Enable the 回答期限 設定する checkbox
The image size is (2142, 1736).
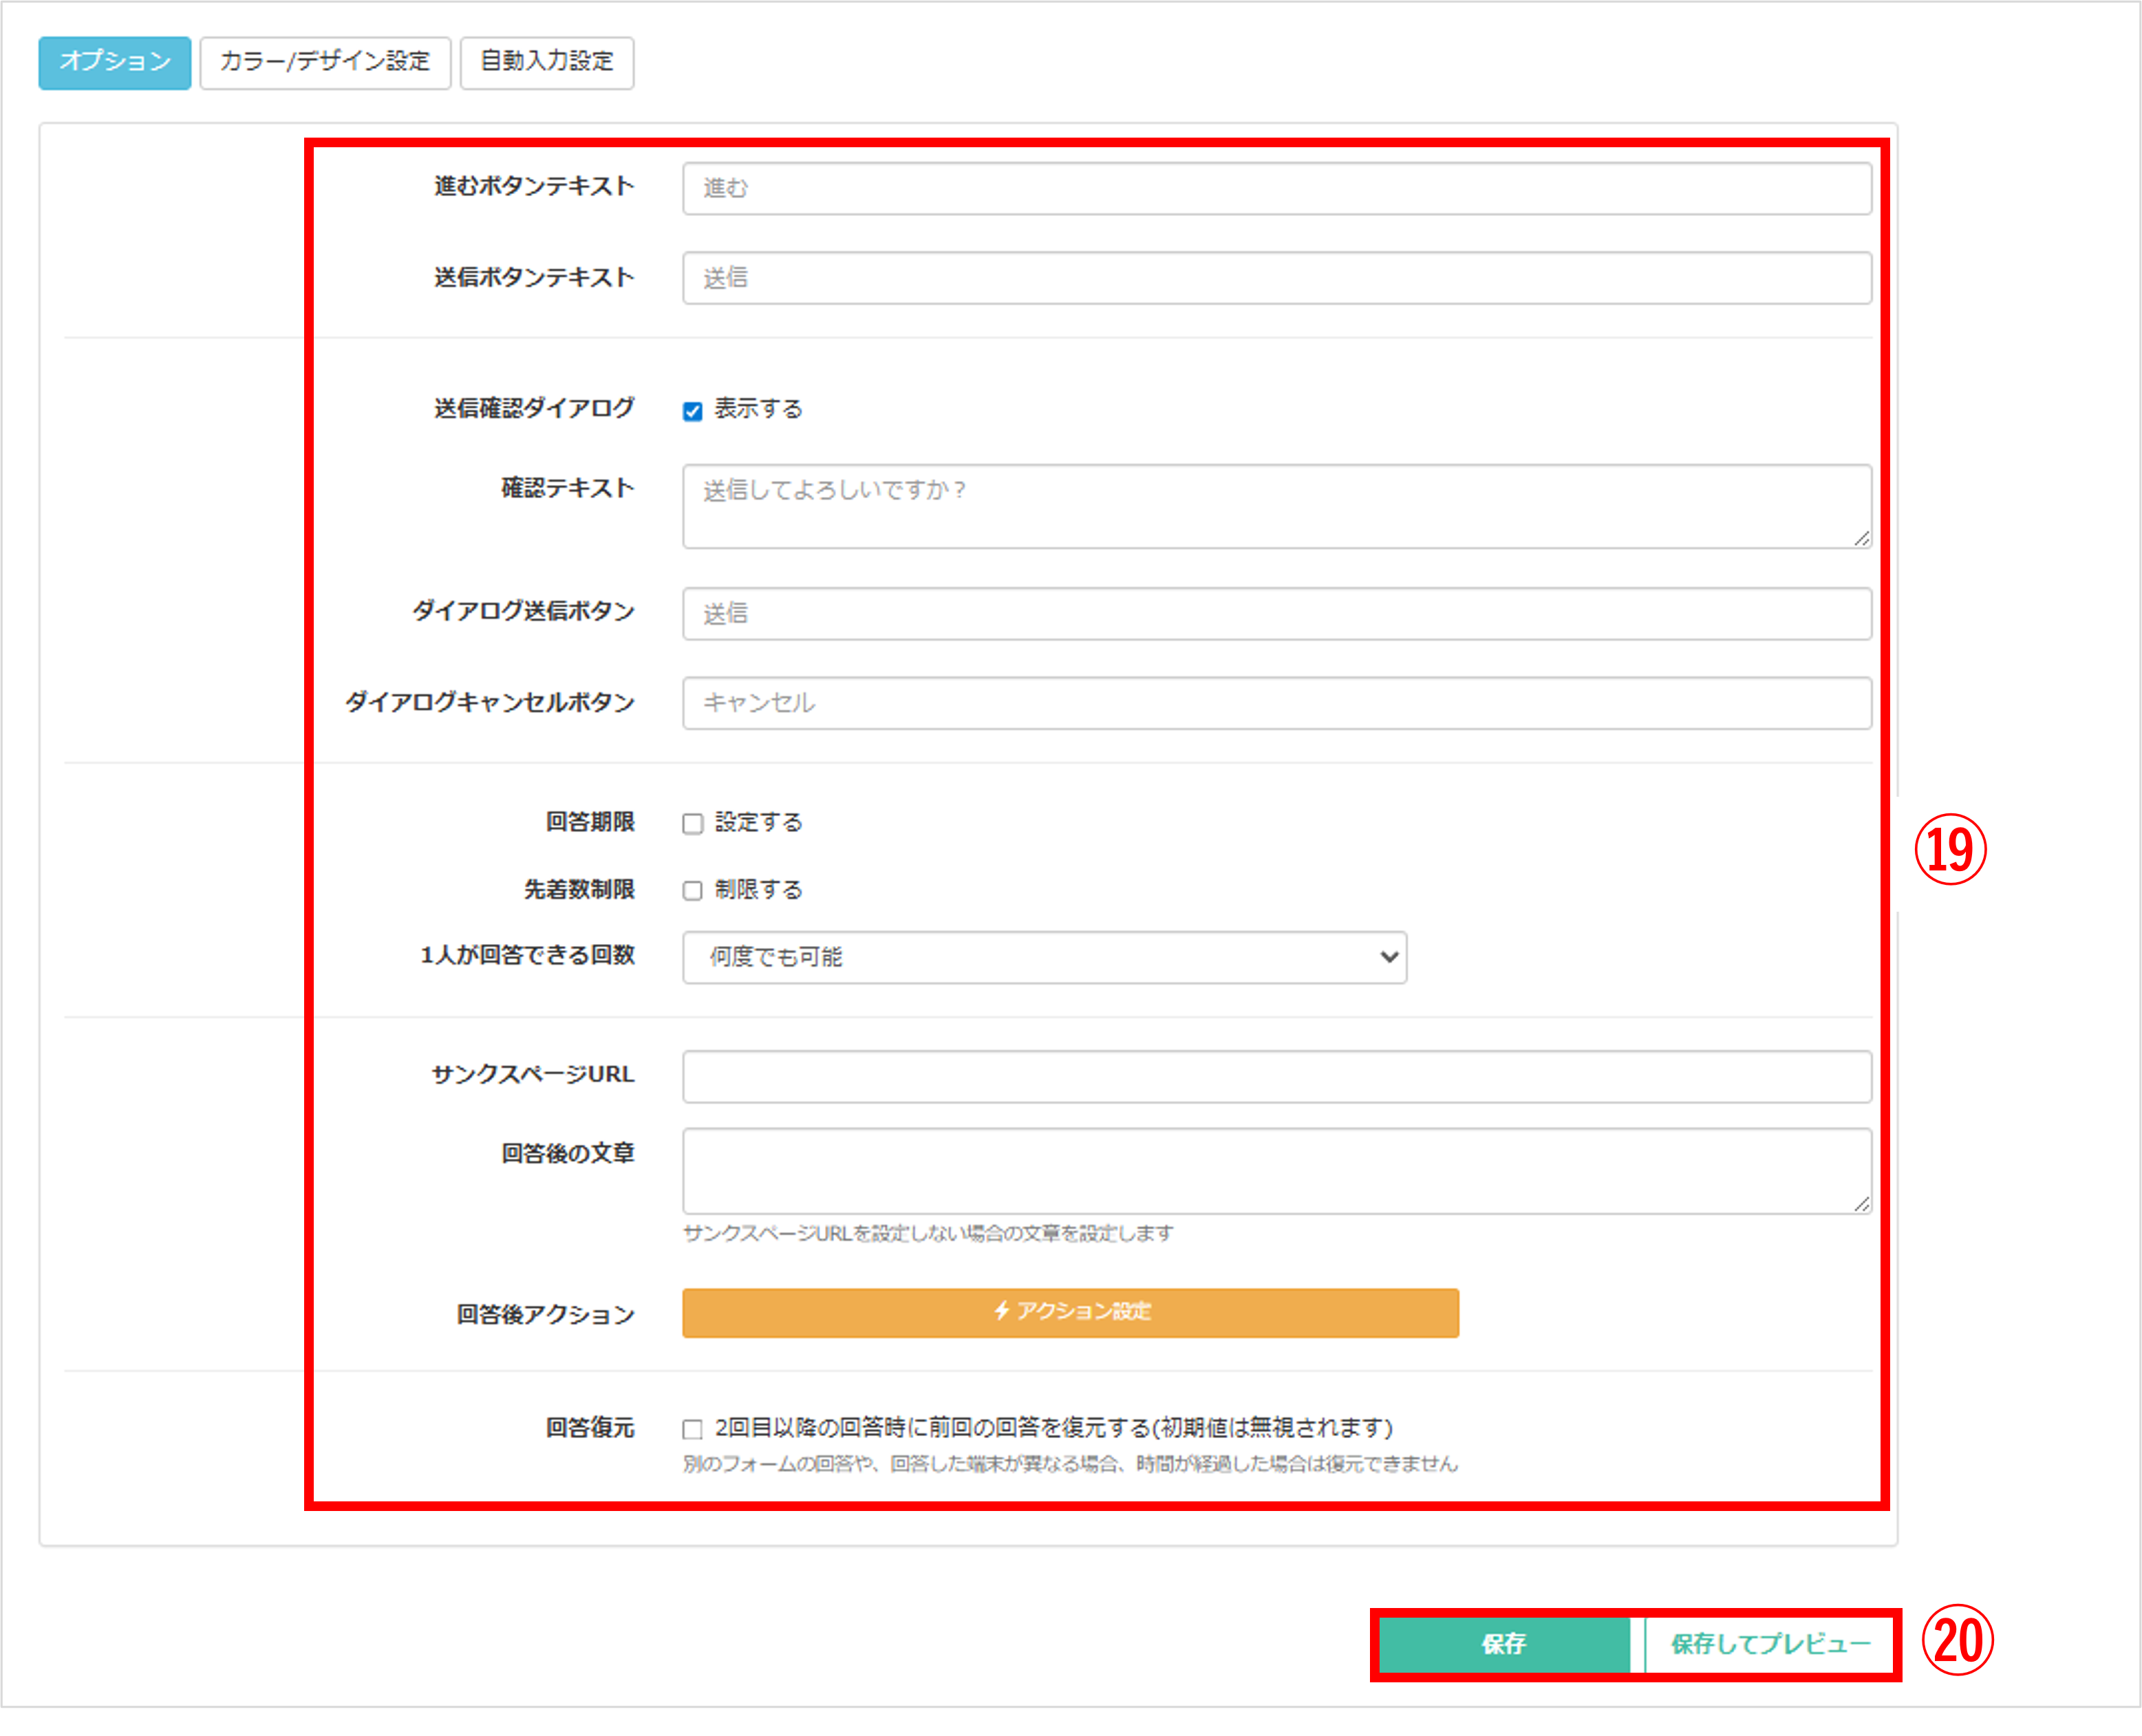(692, 823)
